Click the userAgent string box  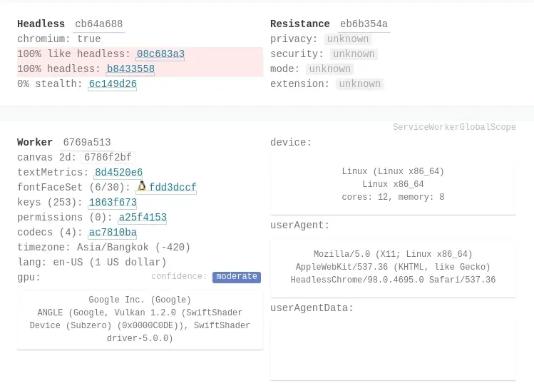tap(393, 268)
